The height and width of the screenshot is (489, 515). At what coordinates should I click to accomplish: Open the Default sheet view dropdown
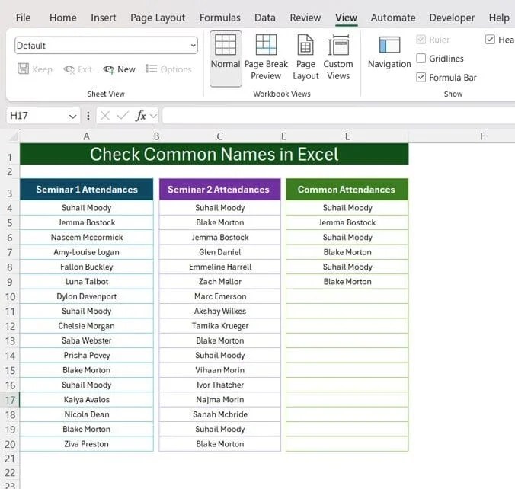click(194, 46)
